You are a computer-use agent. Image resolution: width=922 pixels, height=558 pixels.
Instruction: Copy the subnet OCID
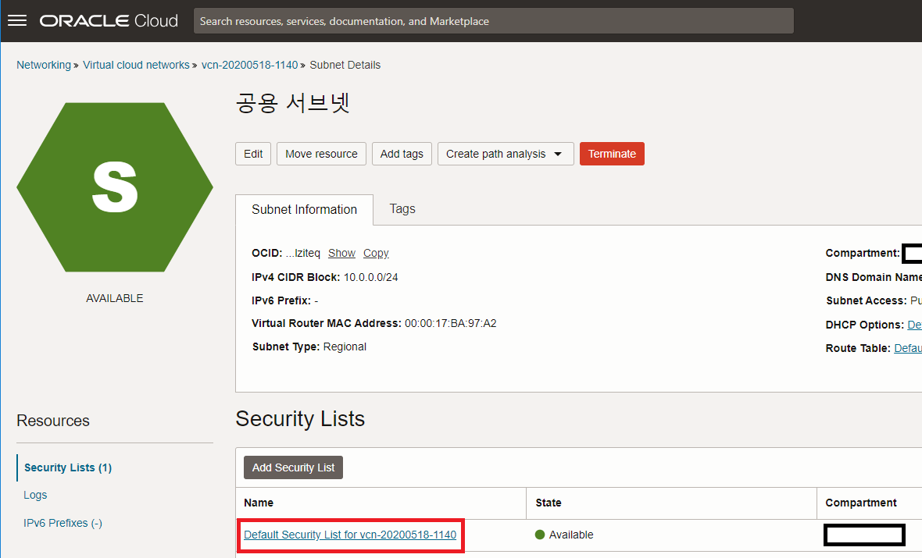coord(375,253)
